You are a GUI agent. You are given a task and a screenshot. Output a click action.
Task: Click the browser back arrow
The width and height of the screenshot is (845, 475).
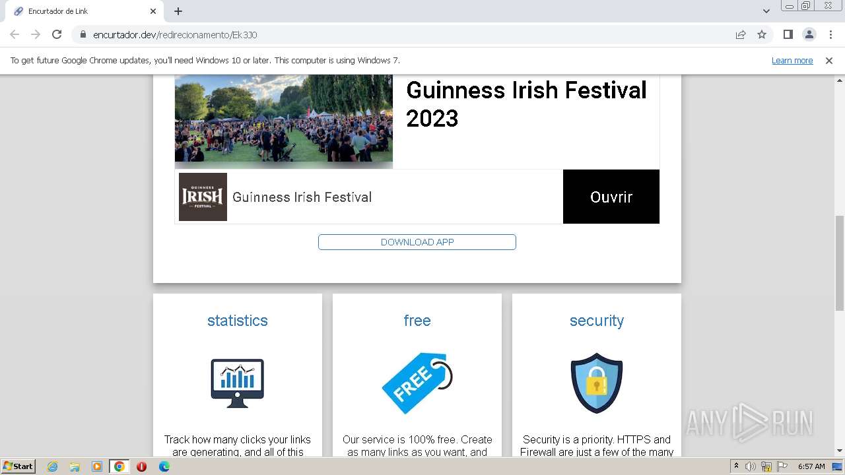[15, 34]
